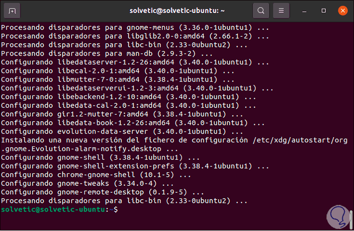Click the 'Configurando gnome-shell (3.38.4-1ubuntu1)' line

pyautogui.click(x=100, y=157)
